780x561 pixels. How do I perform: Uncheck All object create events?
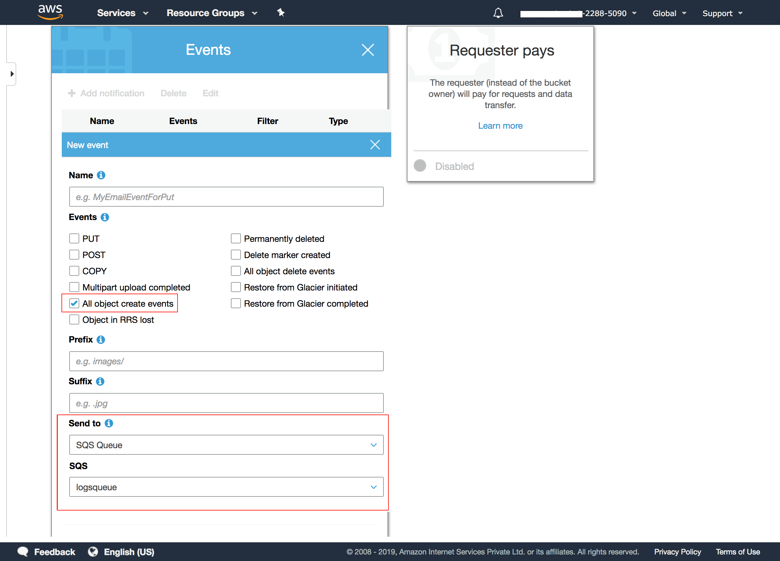(x=74, y=303)
